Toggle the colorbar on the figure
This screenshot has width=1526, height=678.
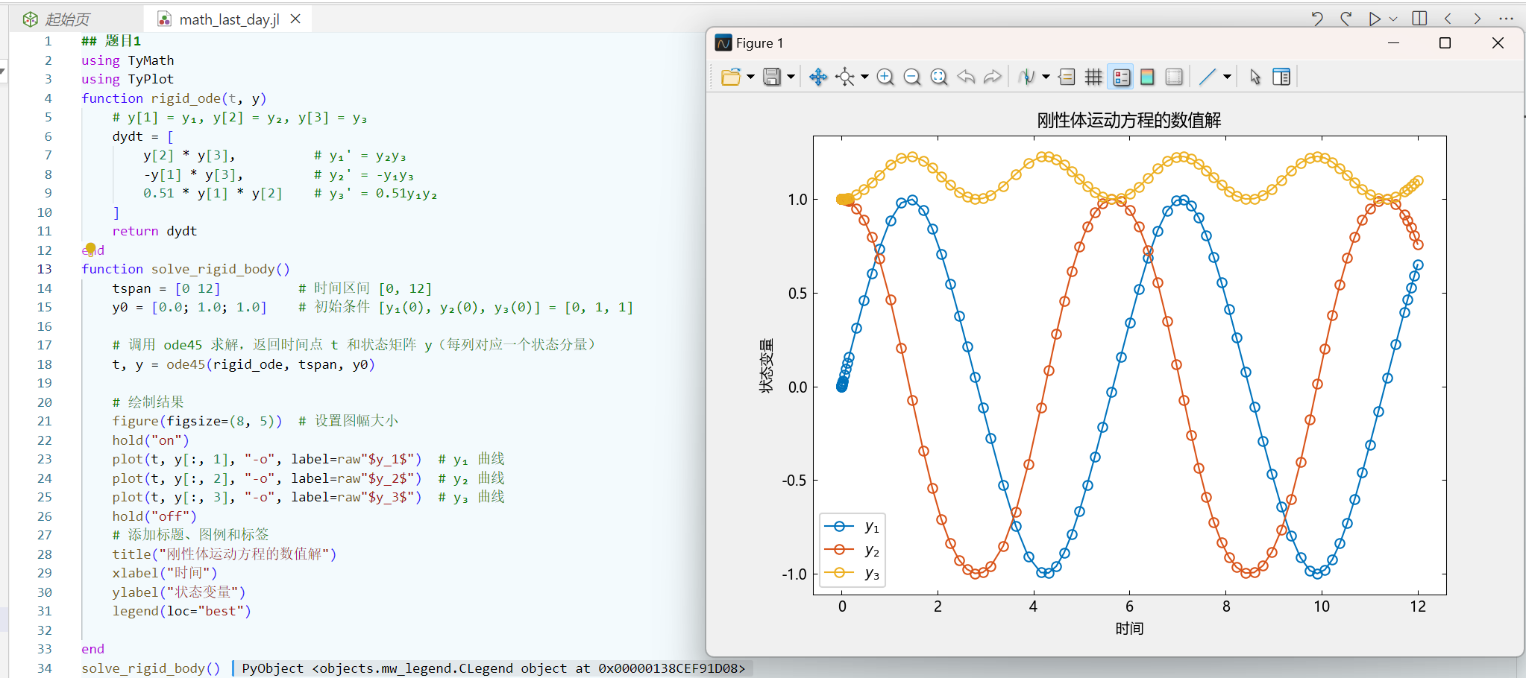[1147, 77]
